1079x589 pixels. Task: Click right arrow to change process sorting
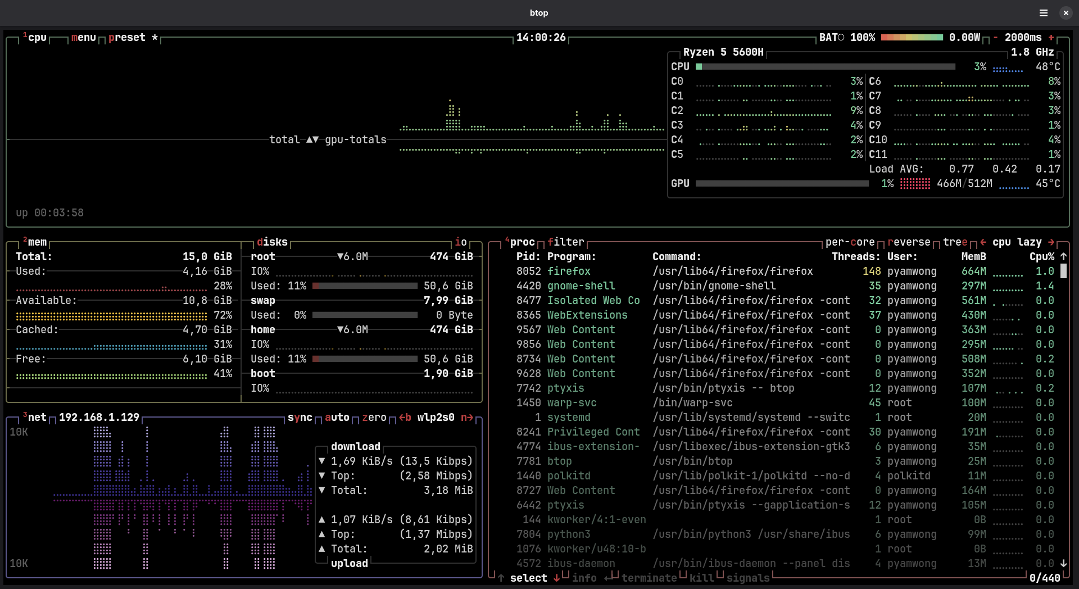coord(1051,242)
